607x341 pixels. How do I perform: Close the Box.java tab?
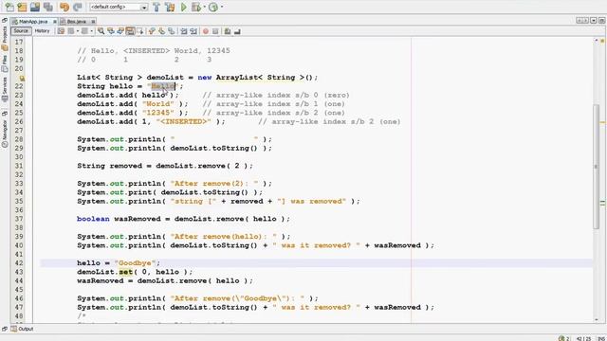pyautogui.click(x=93, y=22)
